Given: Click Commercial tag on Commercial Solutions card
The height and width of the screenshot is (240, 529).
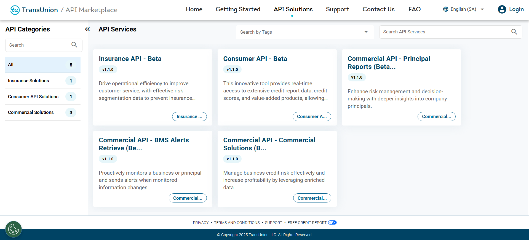Looking at the screenshot, I should 312,198.
